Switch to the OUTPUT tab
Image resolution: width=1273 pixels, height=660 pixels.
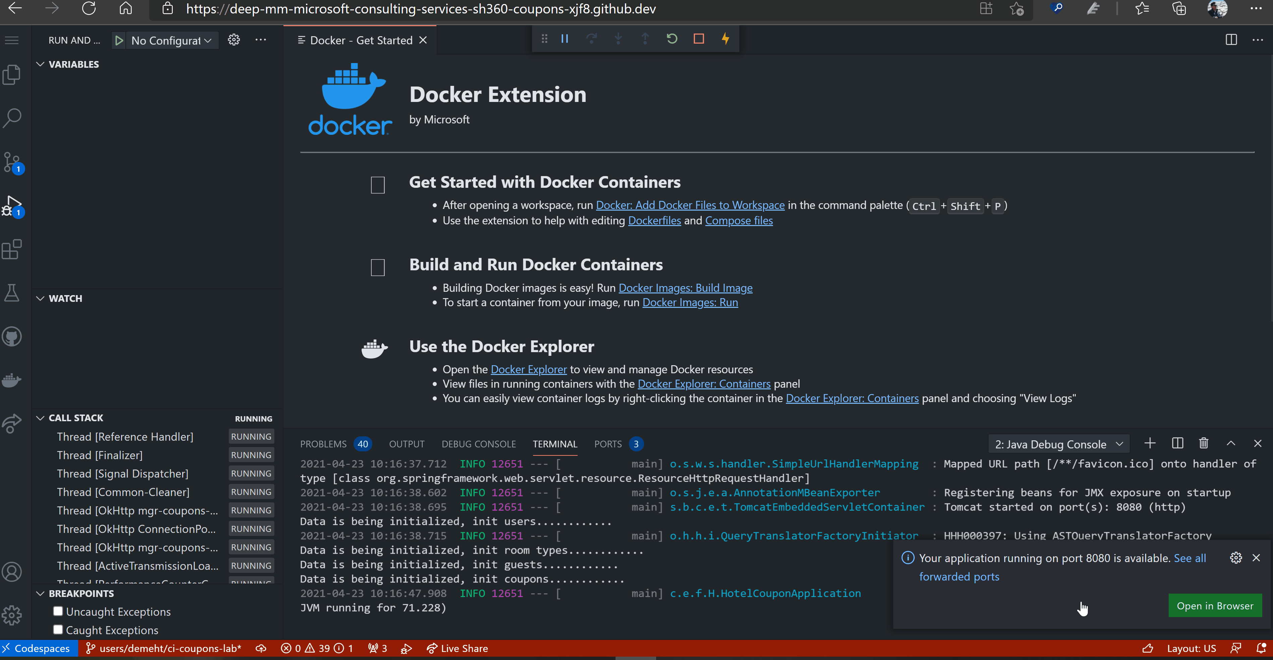pyautogui.click(x=406, y=444)
